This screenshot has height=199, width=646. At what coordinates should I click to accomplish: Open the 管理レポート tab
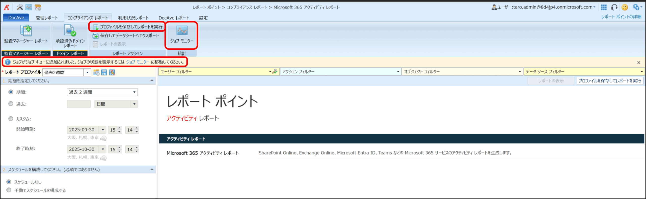point(47,18)
